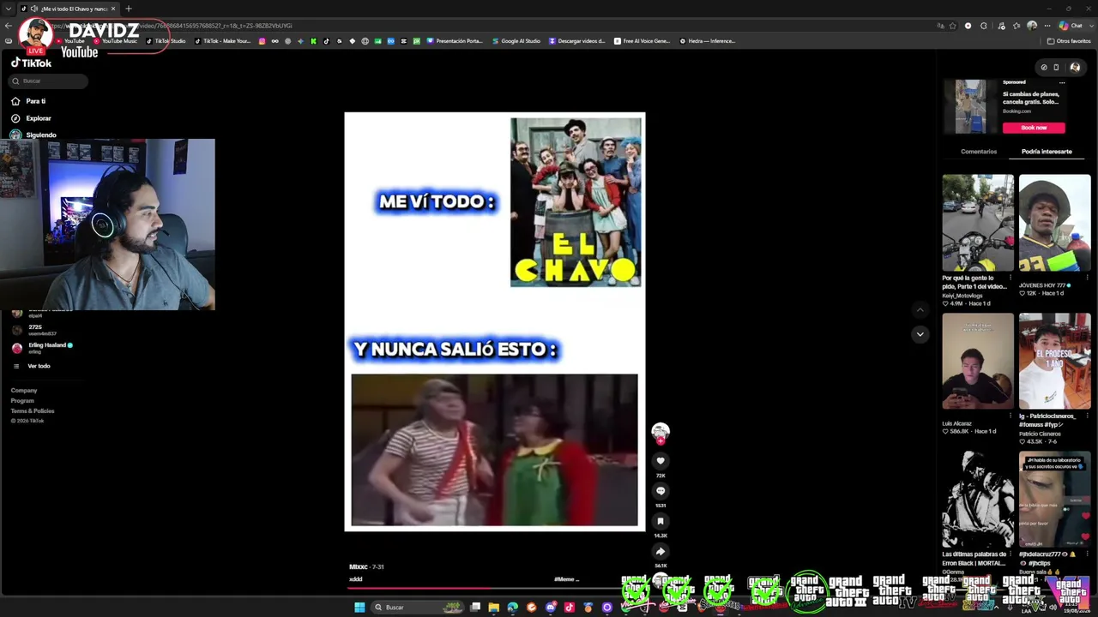The height and width of the screenshot is (617, 1098).
Task: Open File Explorer from the taskbar
Action: tap(493, 608)
